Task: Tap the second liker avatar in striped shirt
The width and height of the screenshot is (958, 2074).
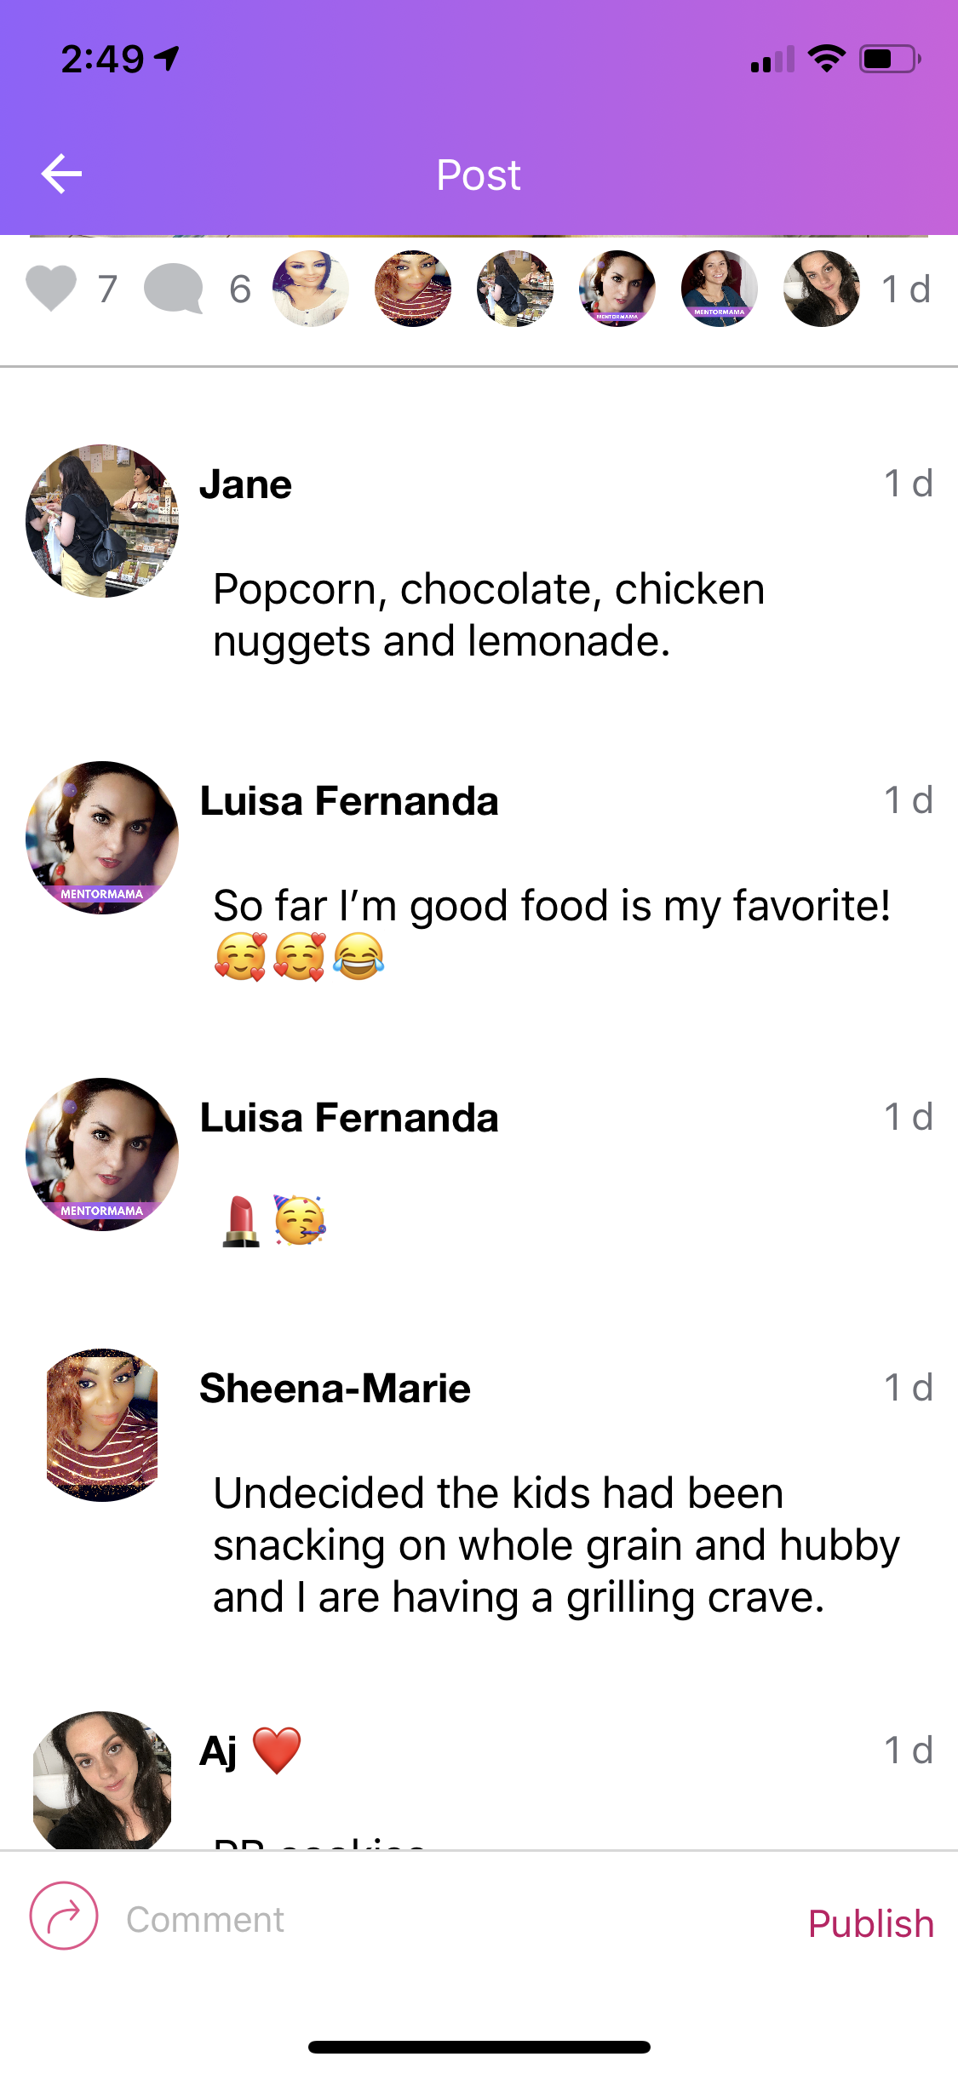Action: [413, 289]
